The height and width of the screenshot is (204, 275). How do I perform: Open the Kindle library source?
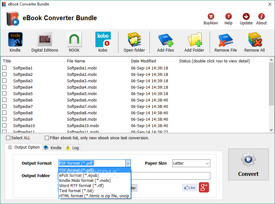pyautogui.click(x=15, y=42)
